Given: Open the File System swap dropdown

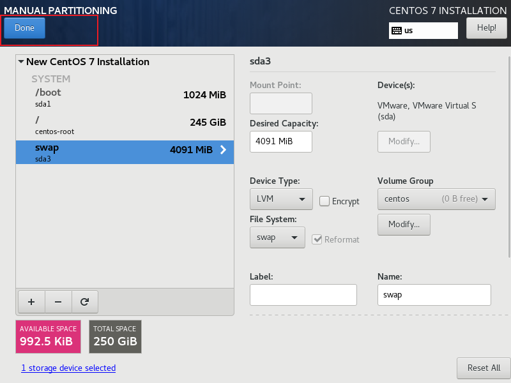Looking at the screenshot, I should tap(277, 237).
